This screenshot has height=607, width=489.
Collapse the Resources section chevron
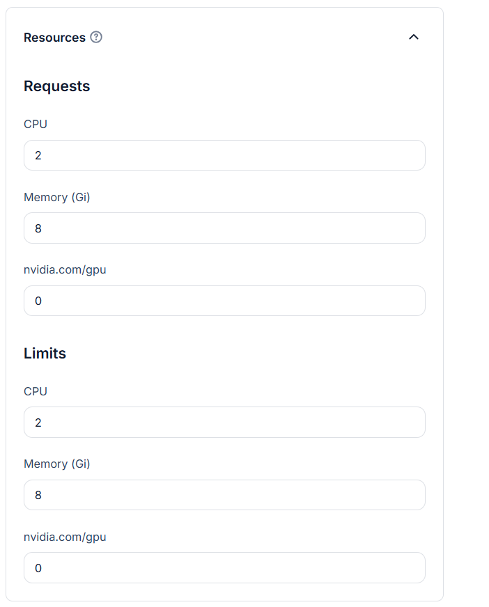(414, 37)
